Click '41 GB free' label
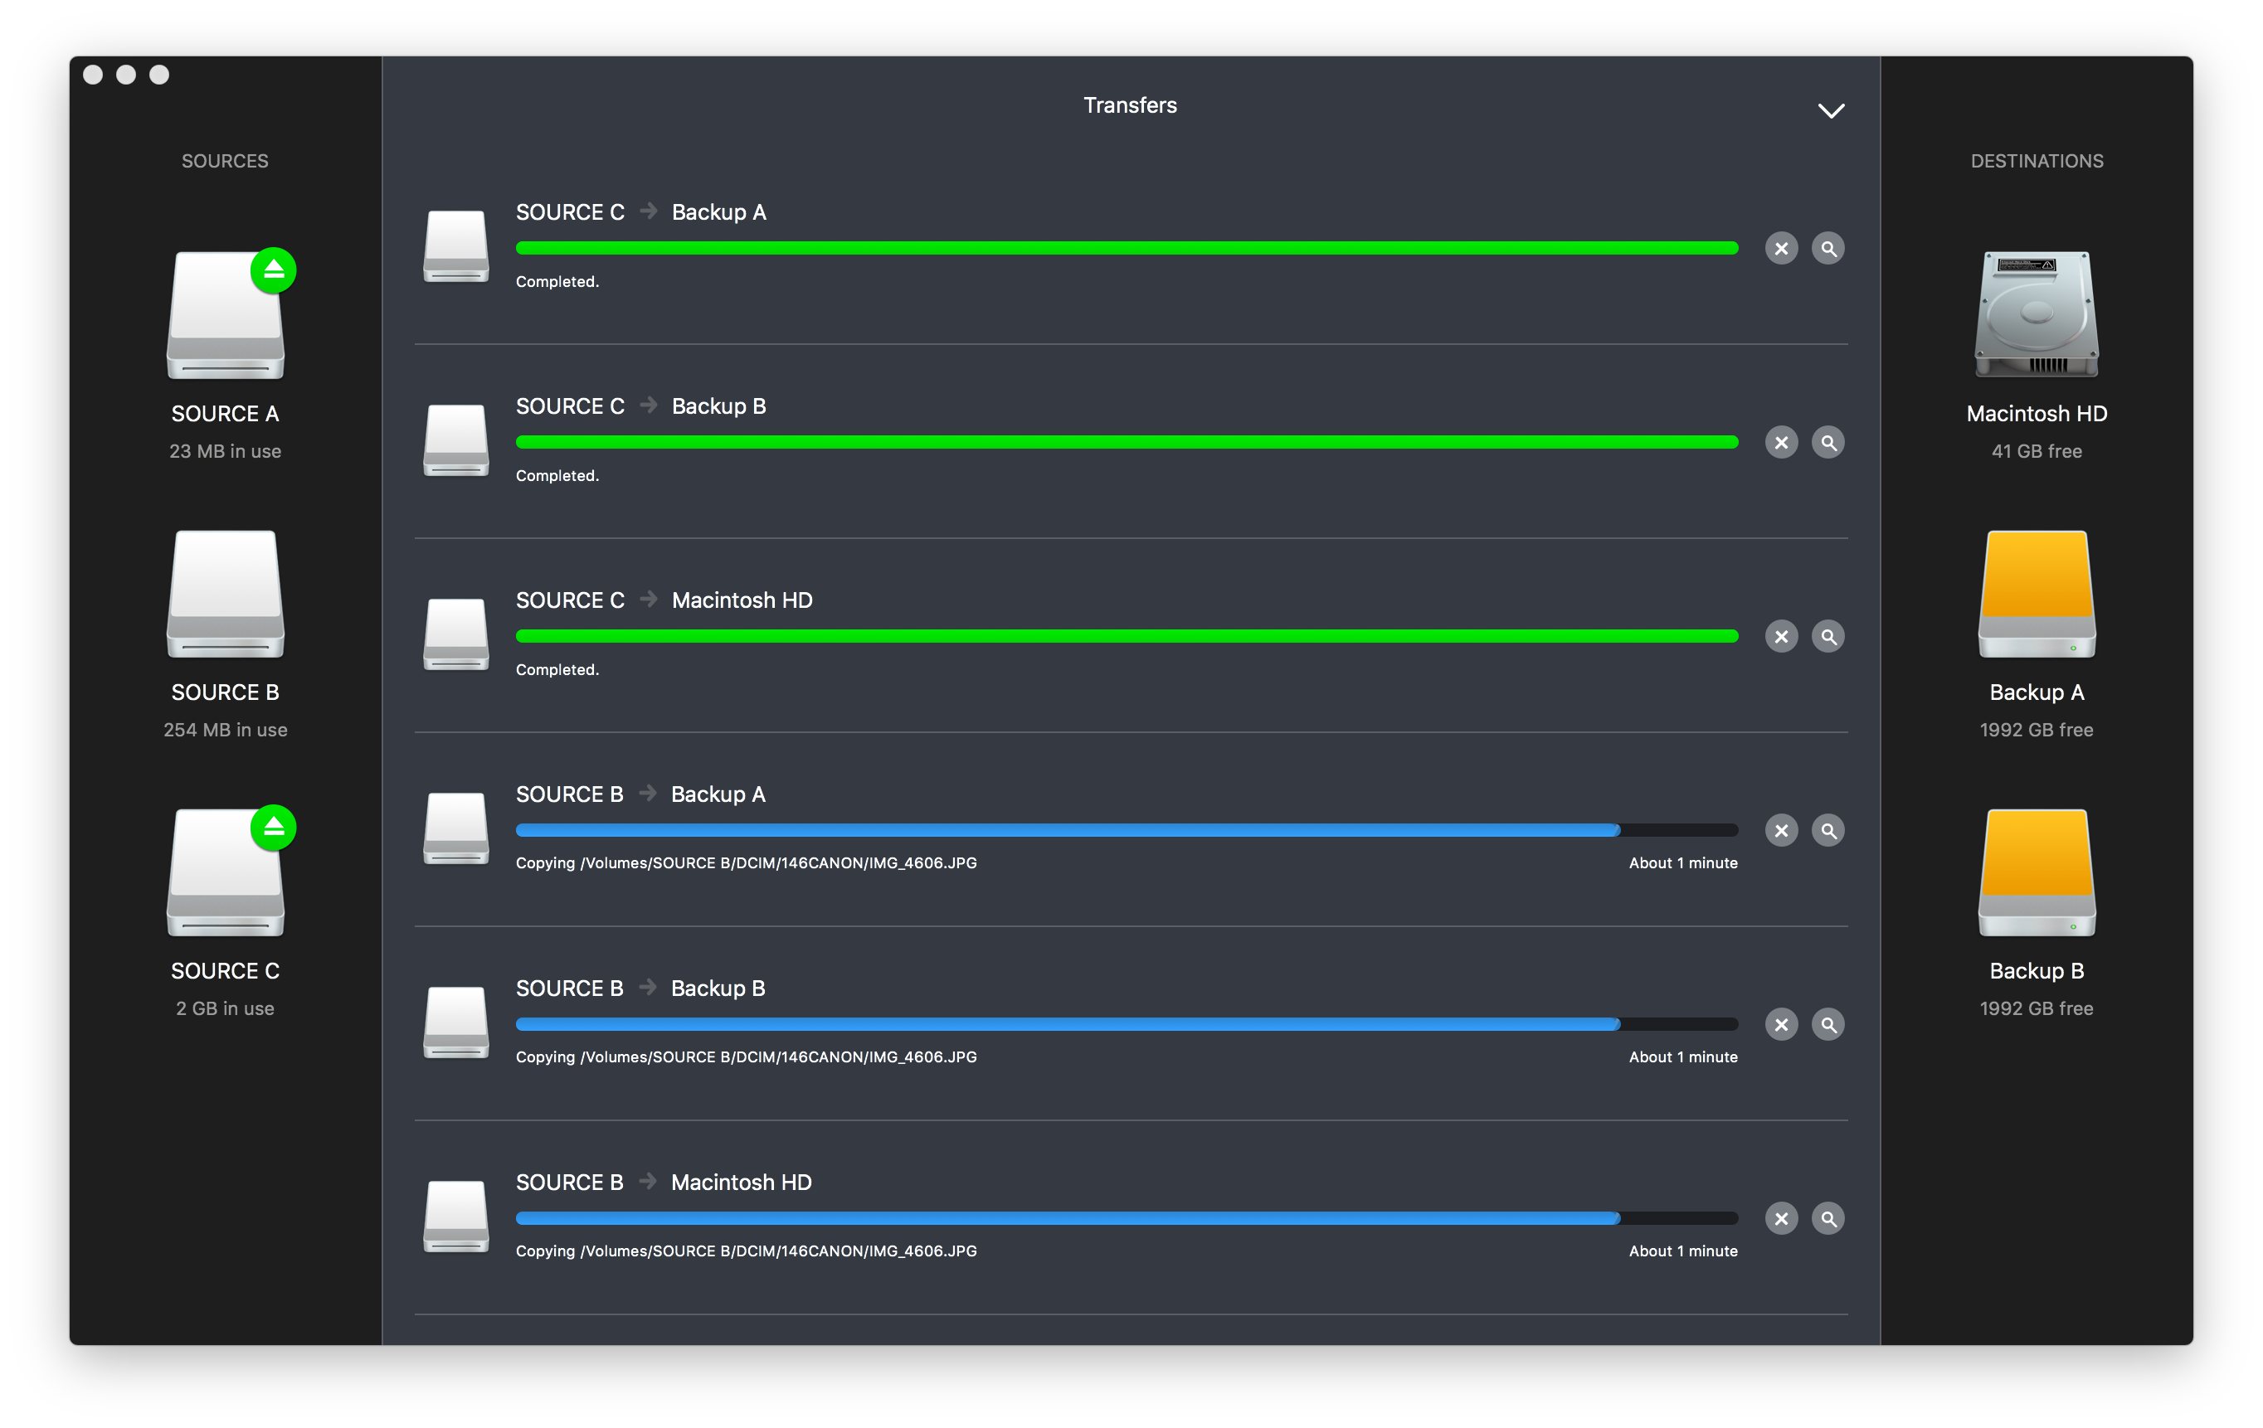Viewport: 2263px width, 1428px height. pyautogui.click(x=2037, y=452)
